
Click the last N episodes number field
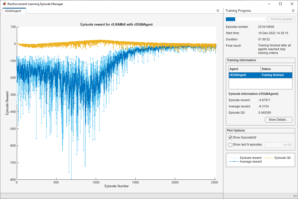coord(279,145)
